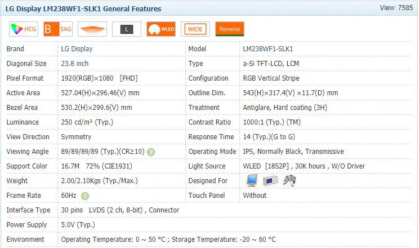
Task: Click the 'Operating Mode' row label
Action: click(212, 152)
